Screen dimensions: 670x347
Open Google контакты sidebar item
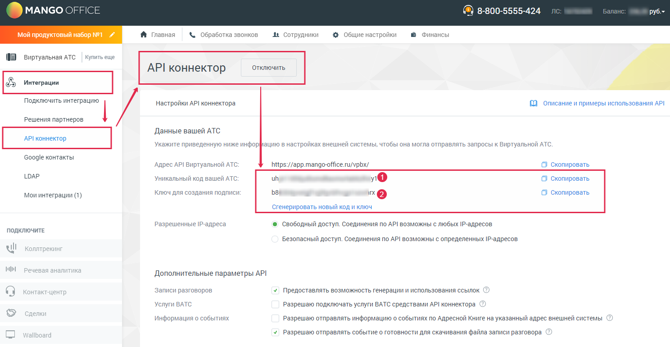point(49,157)
